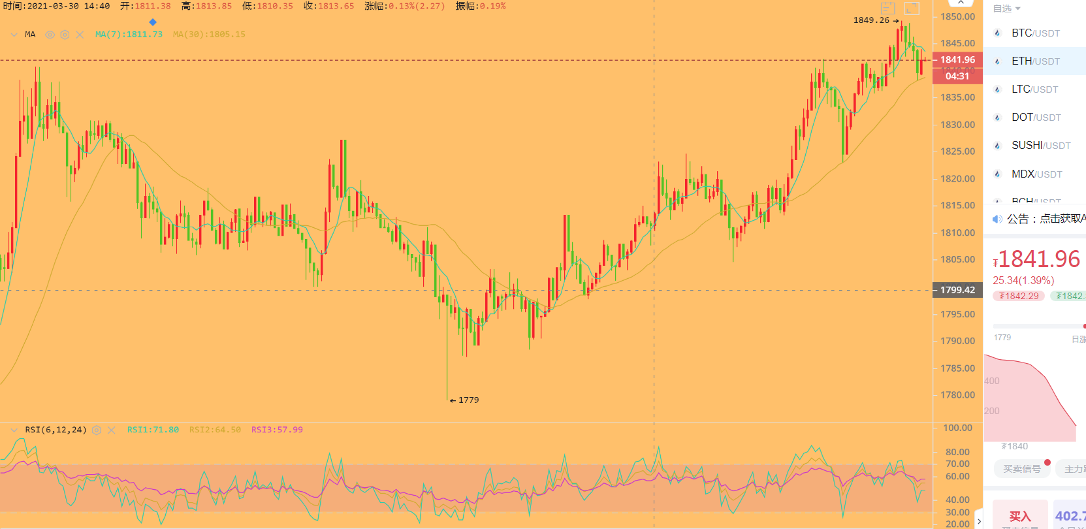Click the 1799.42 crosshair price label
The height and width of the screenshot is (529, 1086).
[x=957, y=290]
